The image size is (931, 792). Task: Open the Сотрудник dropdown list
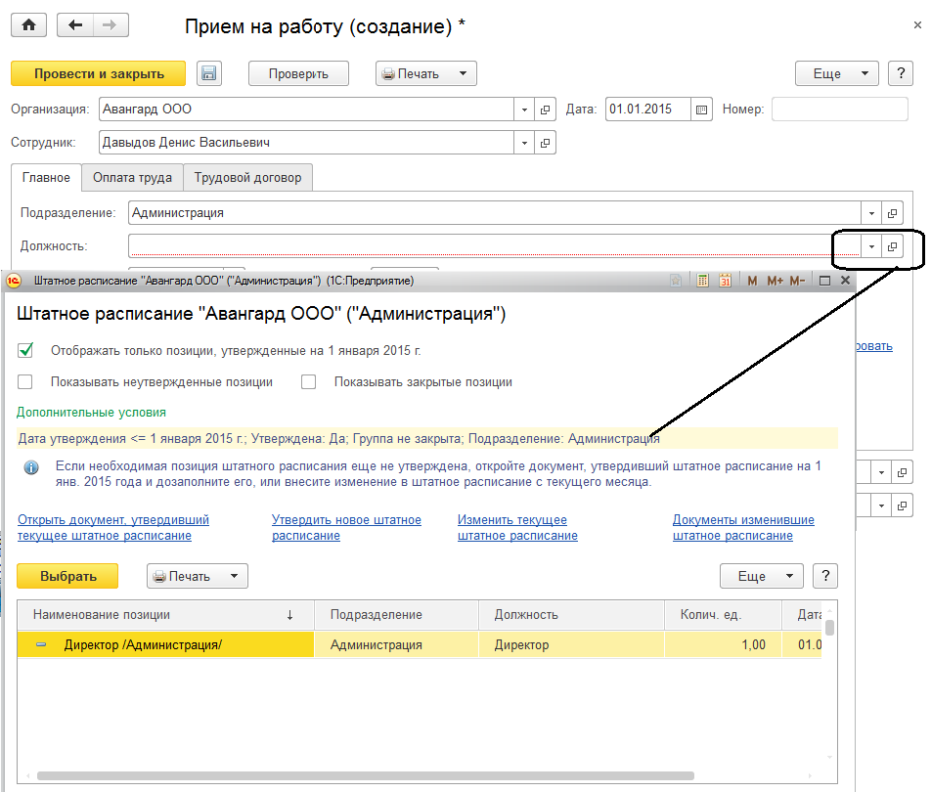(525, 143)
